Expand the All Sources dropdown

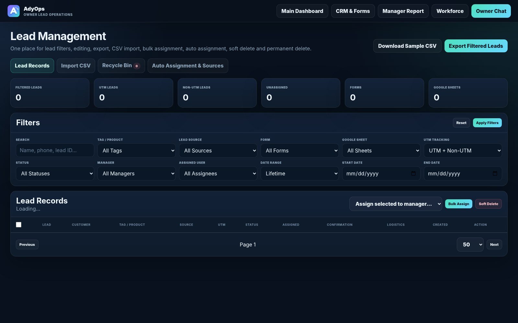coord(218,151)
